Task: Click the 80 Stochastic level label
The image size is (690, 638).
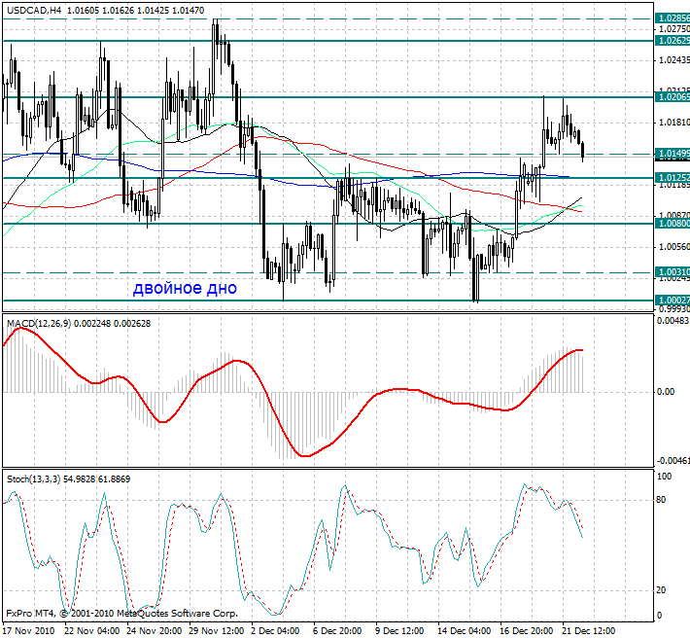Action: pyautogui.click(x=661, y=500)
